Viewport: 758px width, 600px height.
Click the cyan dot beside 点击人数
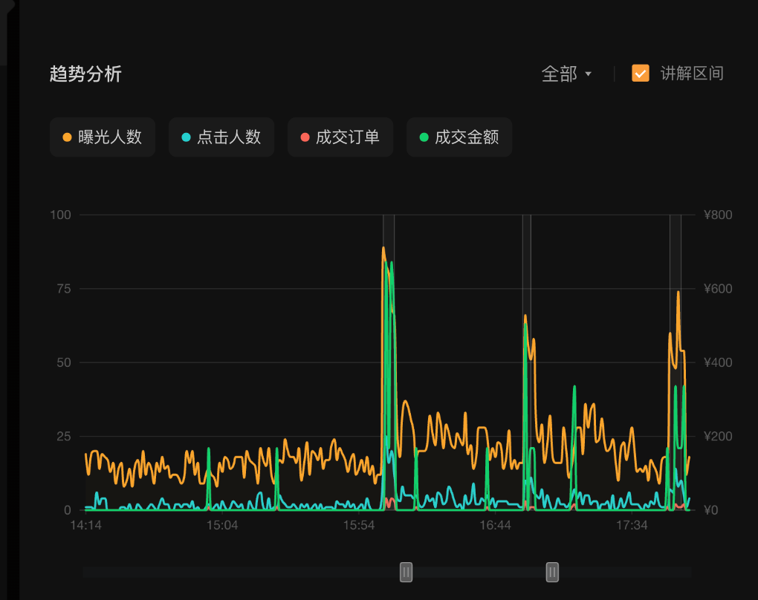click(187, 137)
